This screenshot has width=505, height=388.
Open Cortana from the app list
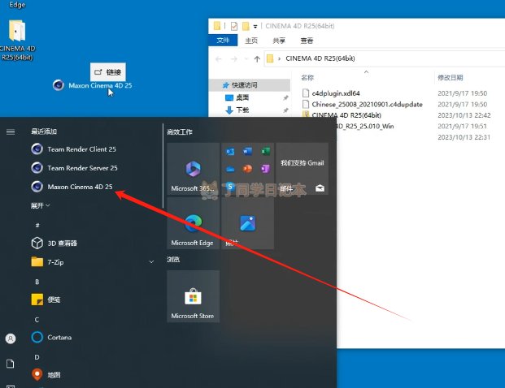click(59, 338)
